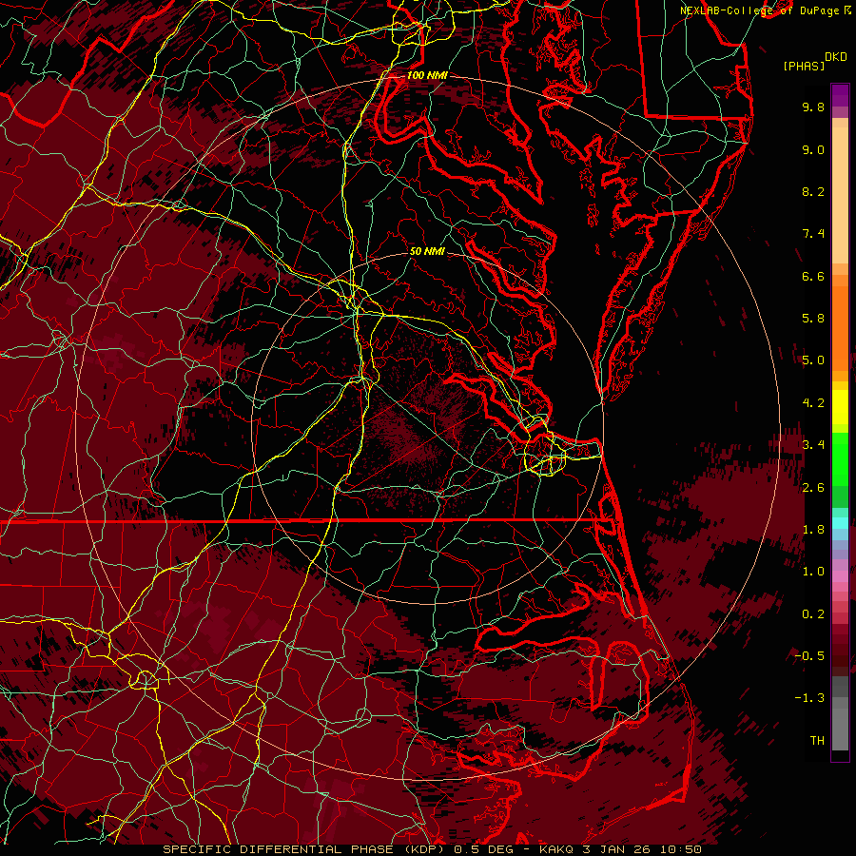This screenshot has height=856, width=856.
Task: Click the 2.6 value on color scale
Action: 813,488
